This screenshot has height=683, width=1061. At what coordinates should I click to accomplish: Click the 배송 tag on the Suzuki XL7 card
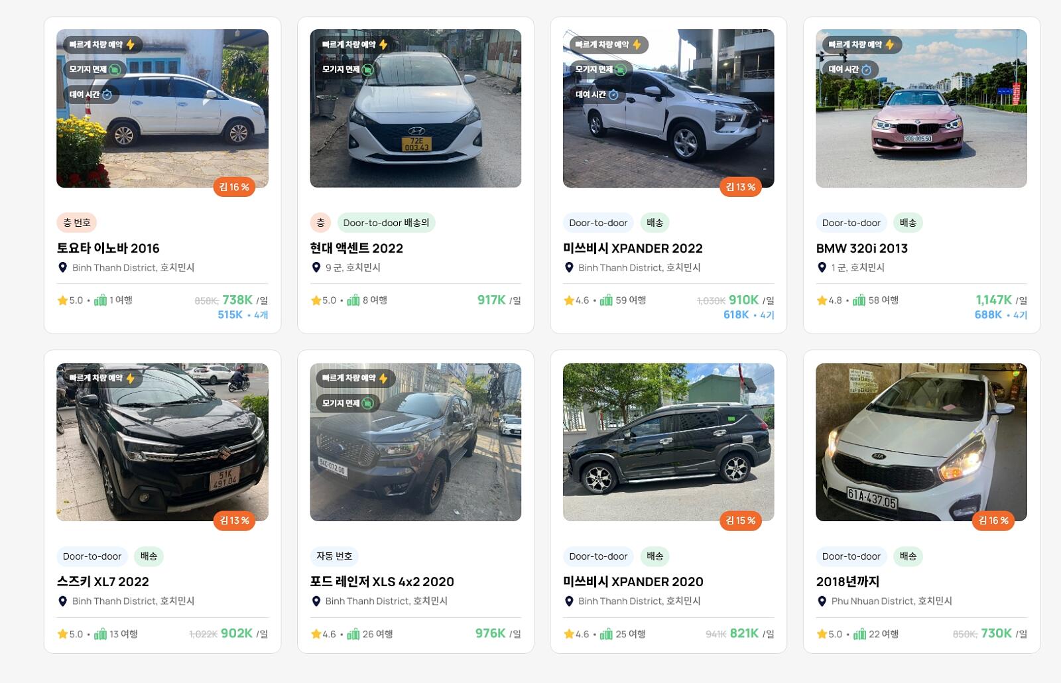coord(149,556)
